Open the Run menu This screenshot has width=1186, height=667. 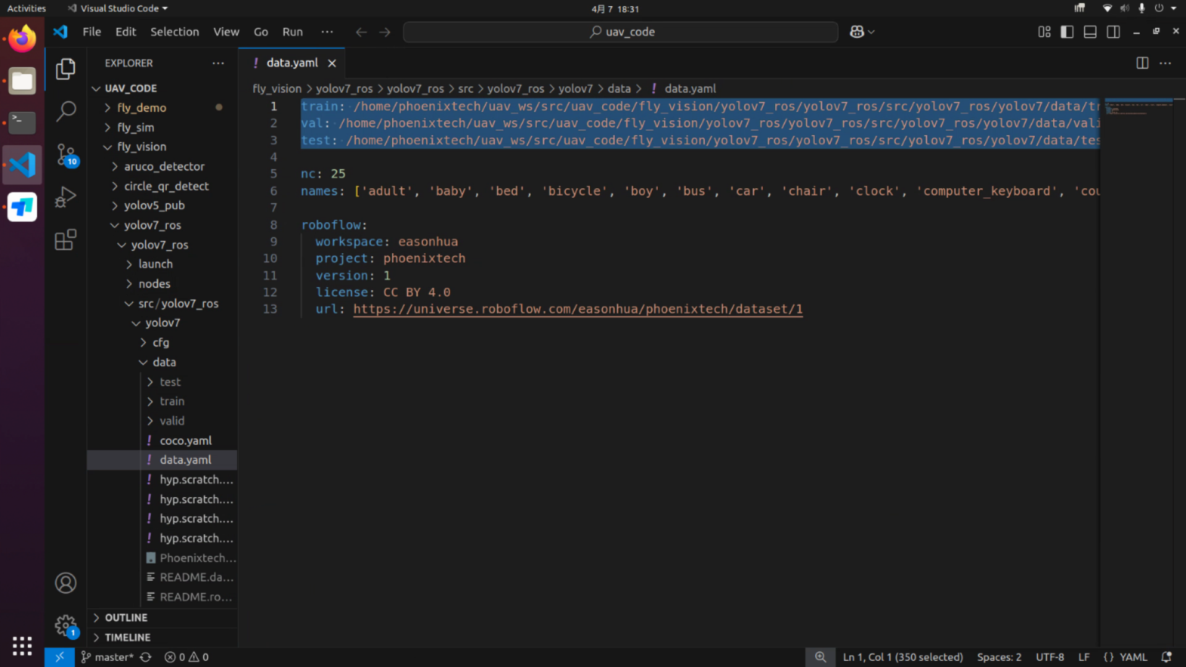[292, 32]
